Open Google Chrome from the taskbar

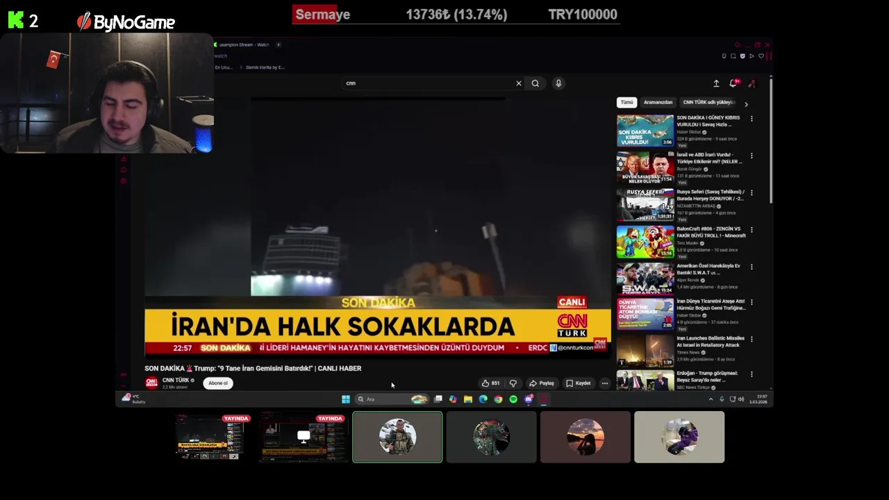(x=498, y=399)
